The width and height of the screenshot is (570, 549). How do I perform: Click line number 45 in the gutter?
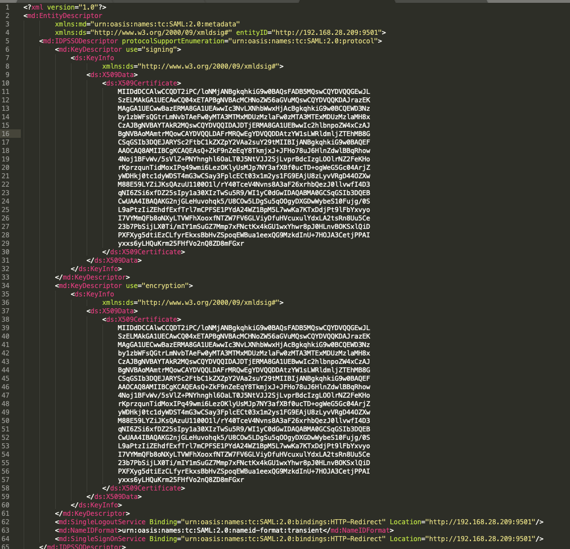[6, 378]
